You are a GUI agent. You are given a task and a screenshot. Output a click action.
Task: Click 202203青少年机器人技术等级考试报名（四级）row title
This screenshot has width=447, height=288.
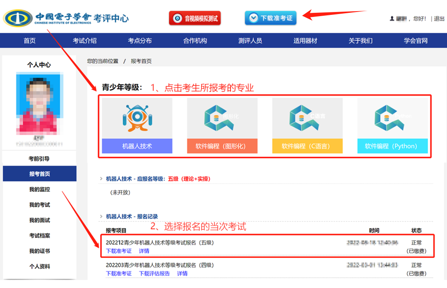(160, 265)
